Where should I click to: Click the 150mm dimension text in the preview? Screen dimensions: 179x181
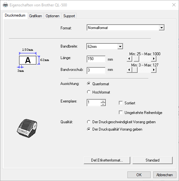(28, 49)
